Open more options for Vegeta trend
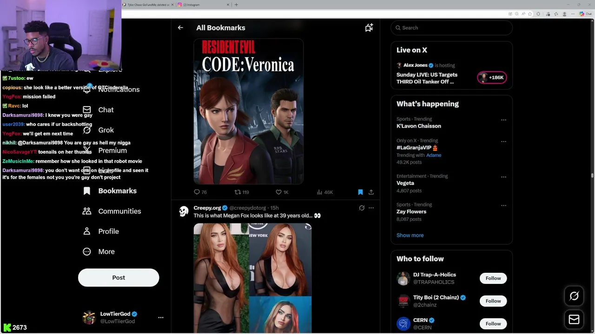The width and height of the screenshot is (595, 334). pos(503,177)
